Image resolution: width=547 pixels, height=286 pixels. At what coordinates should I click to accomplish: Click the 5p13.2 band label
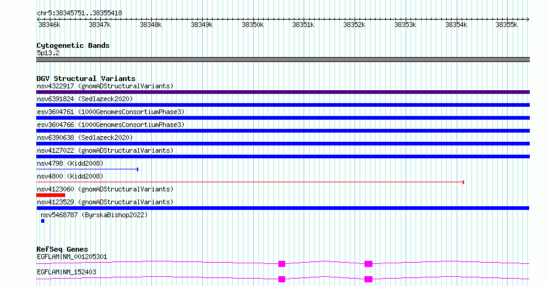tap(48, 53)
